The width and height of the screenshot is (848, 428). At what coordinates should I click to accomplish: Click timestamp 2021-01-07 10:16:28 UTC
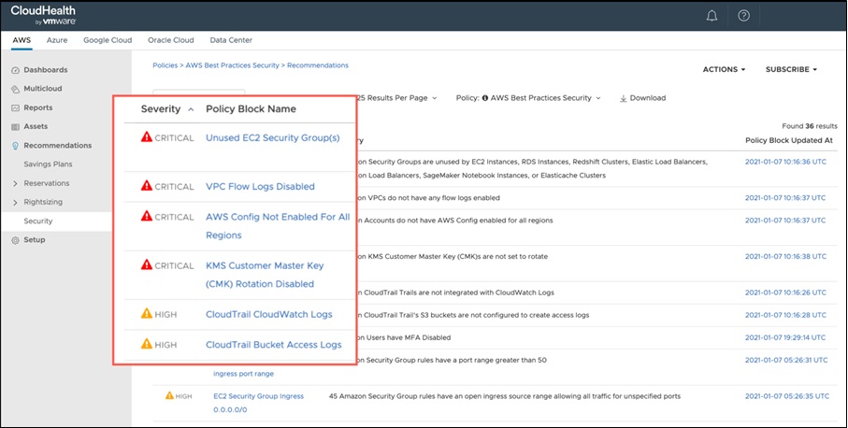[785, 315]
